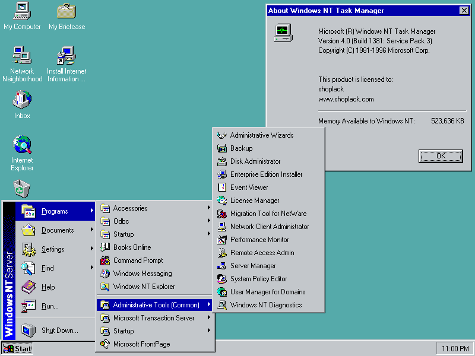This screenshot has width=475, height=356.
Task: Expand the Documents submenu arrow
Action: click(x=92, y=230)
